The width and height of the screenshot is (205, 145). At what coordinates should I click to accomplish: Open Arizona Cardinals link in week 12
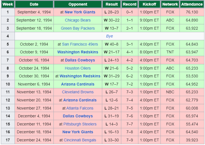80,100
